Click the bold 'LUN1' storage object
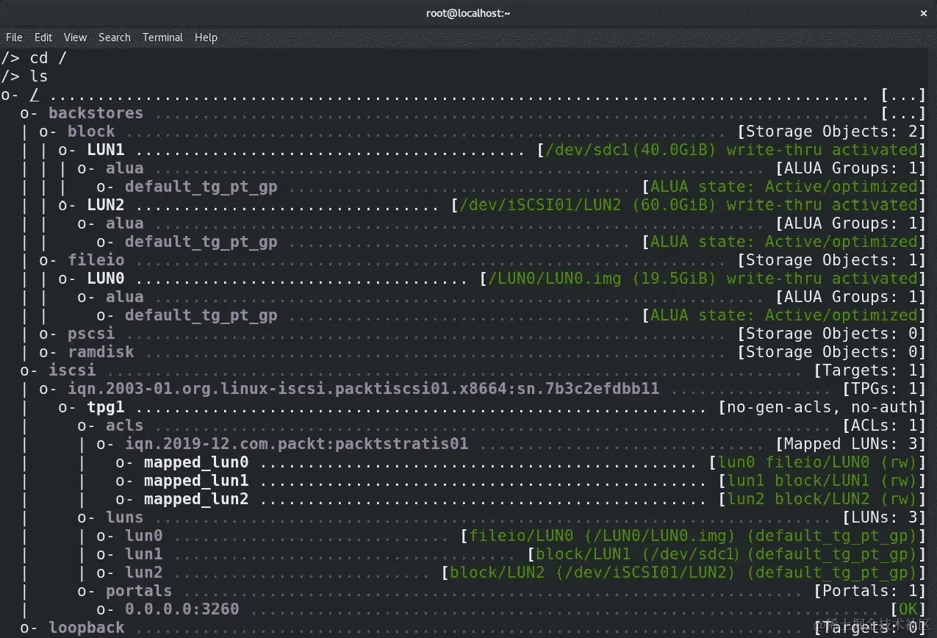 pyautogui.click(x=106, y=150)
